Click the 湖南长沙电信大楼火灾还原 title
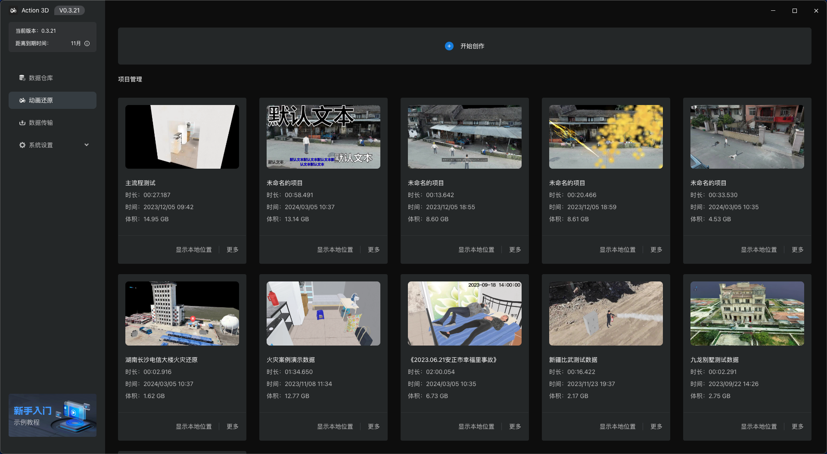 [x=162, y=360]
